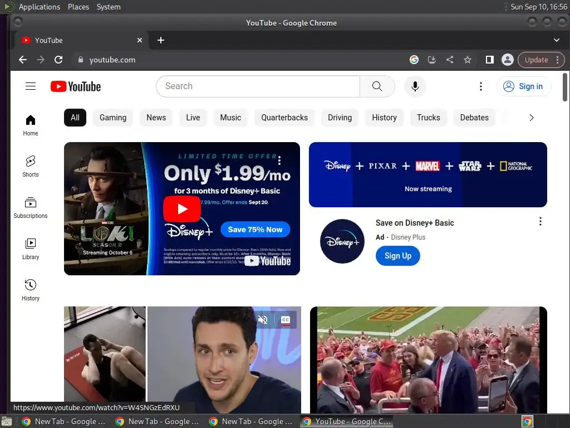Image resolution: width=570 pixels, height=428 pixels.
Task: Select the History chip
Action: click(x=384, y=118)
